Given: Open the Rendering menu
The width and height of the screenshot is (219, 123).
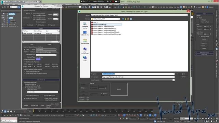Looking at the screenshot, I should coord(68,4).
